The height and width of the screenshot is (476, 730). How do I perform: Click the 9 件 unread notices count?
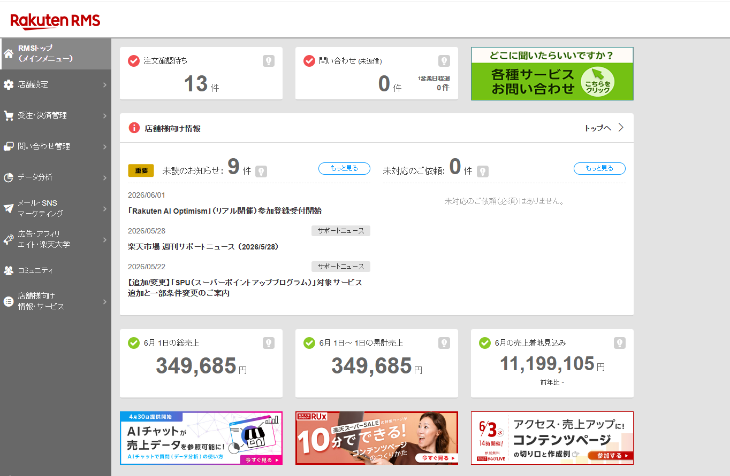click(x=239, y=168)
